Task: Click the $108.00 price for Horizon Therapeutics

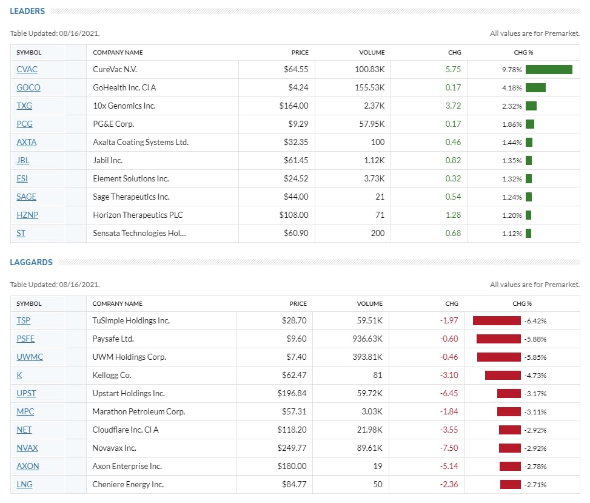Action: tap(293, 215)
